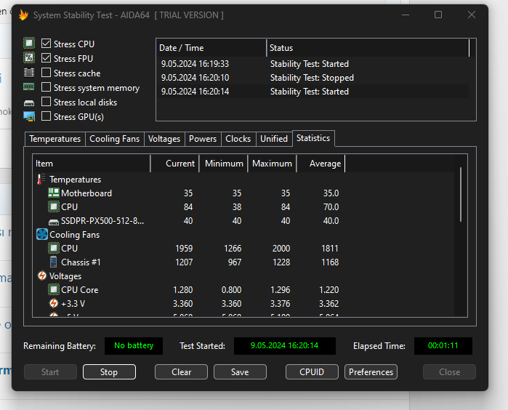Click the CPU Core chip icon
The width and height of the screenshot is (508, 410).
click(x=54, y=289)
